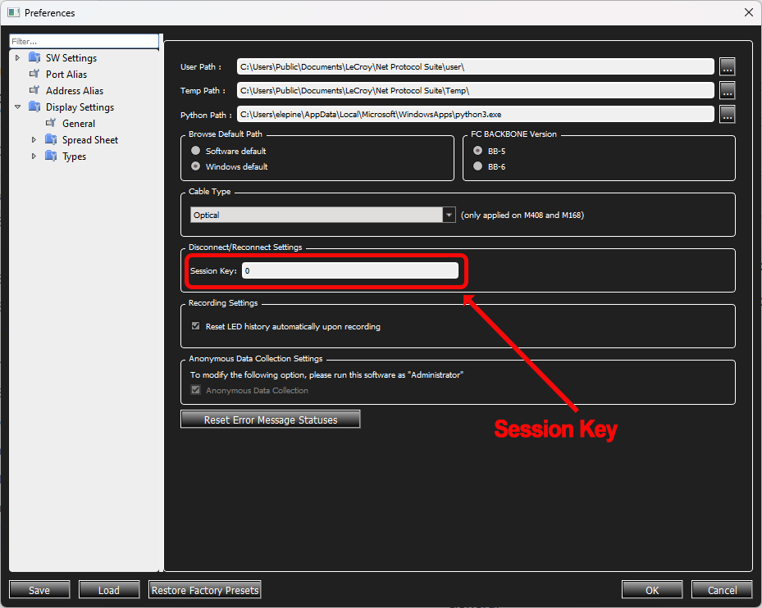This screenshot has width=762, height=608.
Task: Browse for the User Path folder
Action: [727, 66]
